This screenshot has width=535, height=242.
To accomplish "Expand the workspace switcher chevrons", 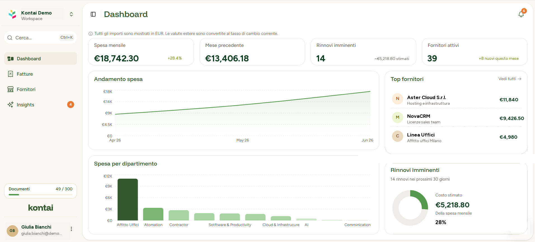I will pos(71,14).
